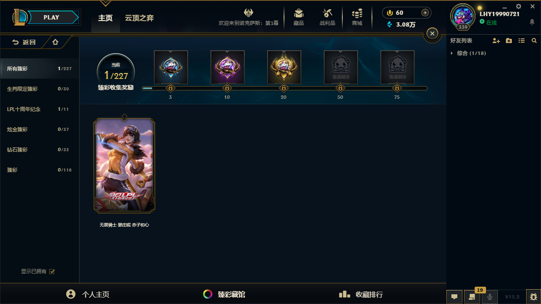Click the home icon beside 返回
Image resolution: width=541 pixels, height=304 pixels.
coord(55,42)
